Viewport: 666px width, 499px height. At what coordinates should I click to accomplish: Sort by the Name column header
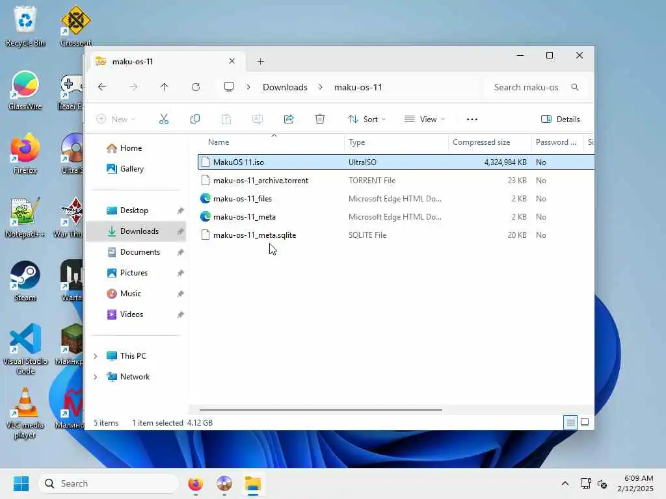(x=219, y=142)
